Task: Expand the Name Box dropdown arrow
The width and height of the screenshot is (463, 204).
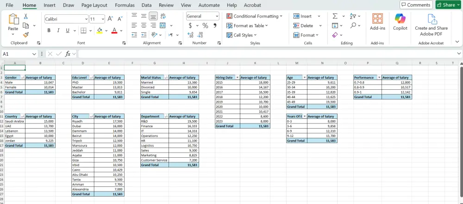Action: pyautogui.click(x=34, y=54)
